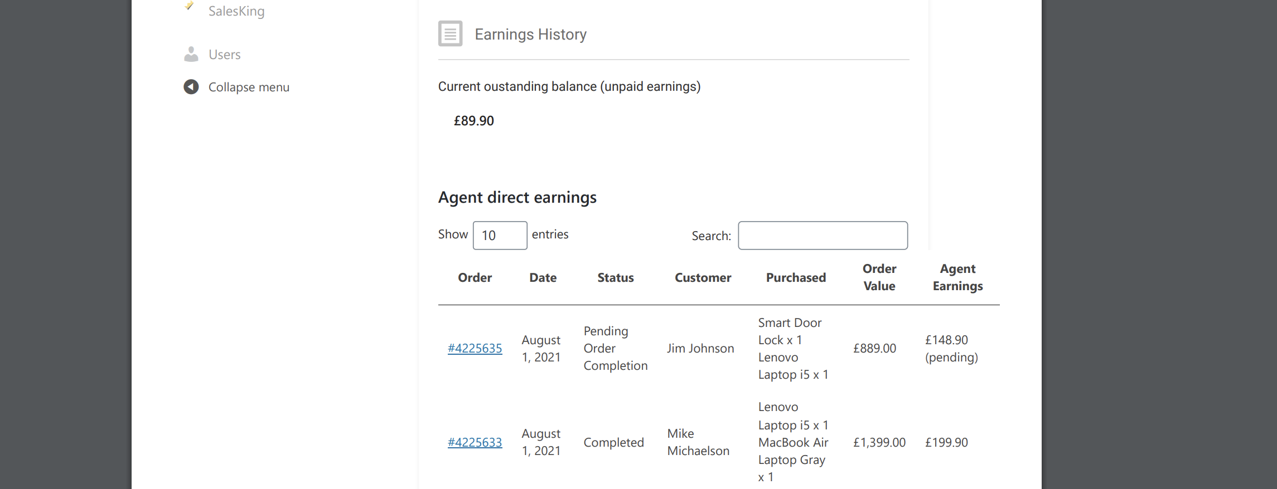The height and width of the screenshot is (489, 1277).
Task: Sort table by Purchased column header
Action: (x=796, y=277)
